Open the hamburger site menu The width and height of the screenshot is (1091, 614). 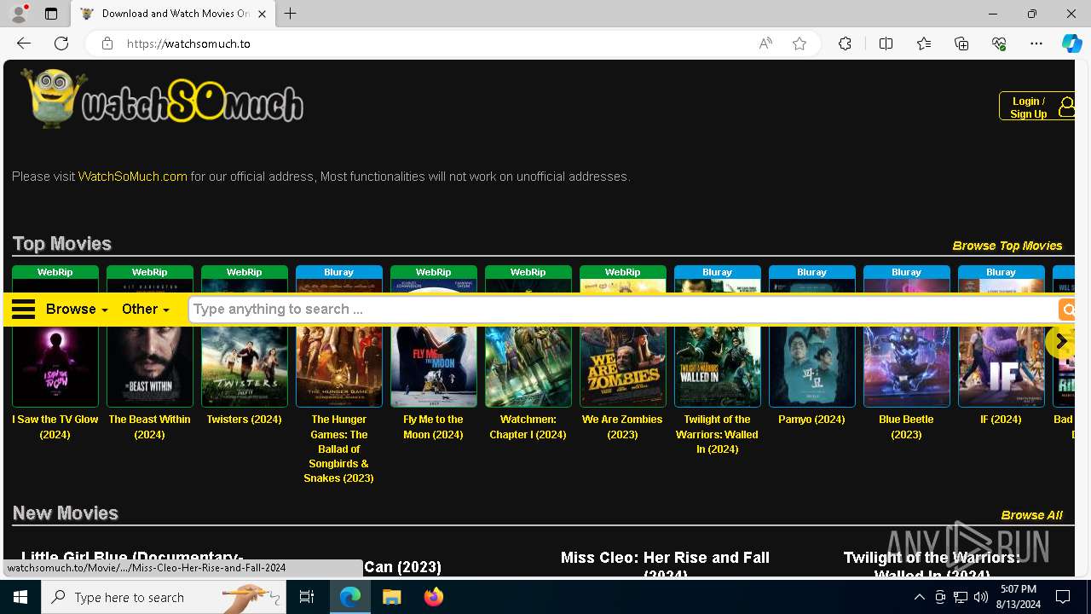tap(24, 309)
